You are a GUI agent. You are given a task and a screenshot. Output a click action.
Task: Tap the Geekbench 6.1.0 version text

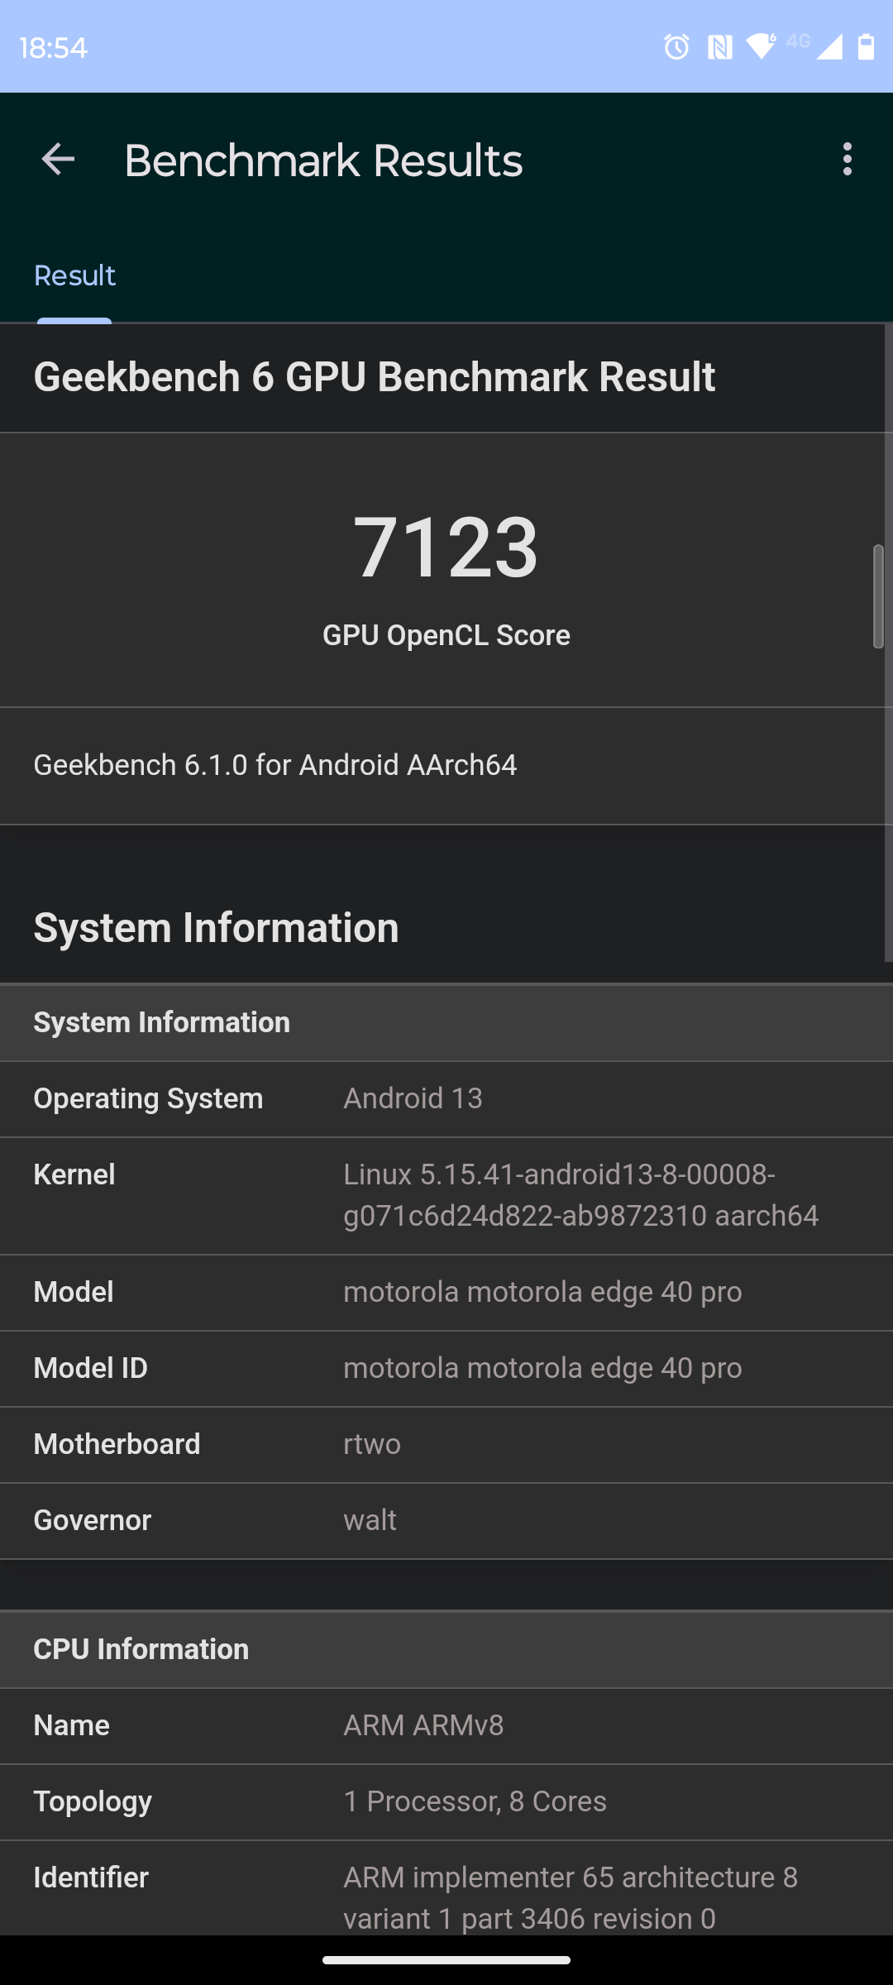(x=275, y=765)
